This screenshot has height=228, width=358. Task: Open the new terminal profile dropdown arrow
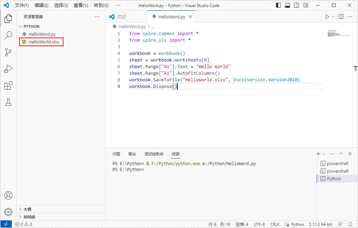pos(324,154)
